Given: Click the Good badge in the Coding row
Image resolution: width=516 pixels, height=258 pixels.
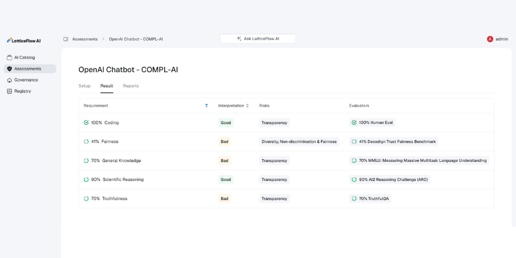Looking at the screenshot, I should 226,123.
